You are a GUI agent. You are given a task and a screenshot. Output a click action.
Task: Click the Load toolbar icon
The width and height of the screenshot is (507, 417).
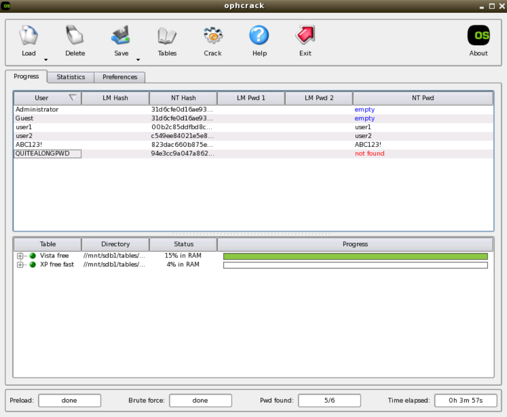pyautogui.click(x=28, y=35)
